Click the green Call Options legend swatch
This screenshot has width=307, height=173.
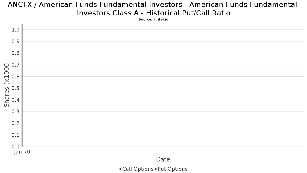click(x=120, y=169)
